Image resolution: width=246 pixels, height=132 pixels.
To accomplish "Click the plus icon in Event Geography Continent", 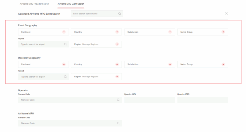I will pos(64,32).
